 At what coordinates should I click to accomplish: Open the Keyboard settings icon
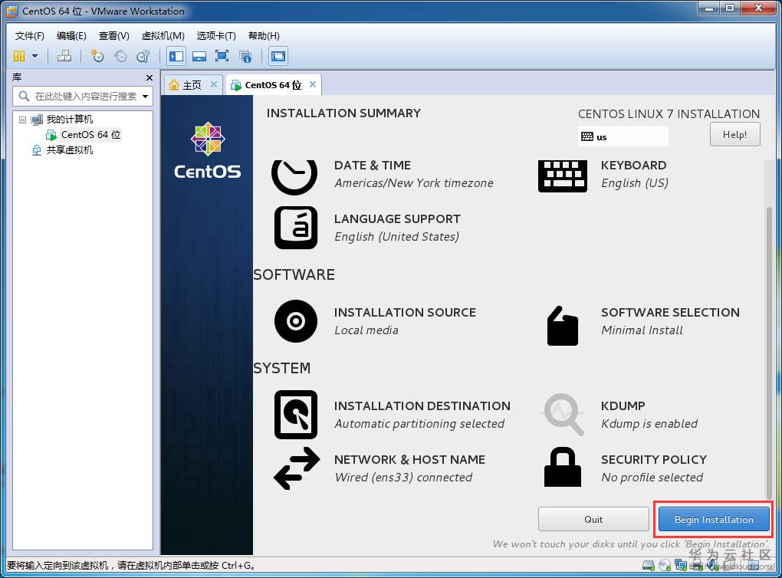(563, 176)
